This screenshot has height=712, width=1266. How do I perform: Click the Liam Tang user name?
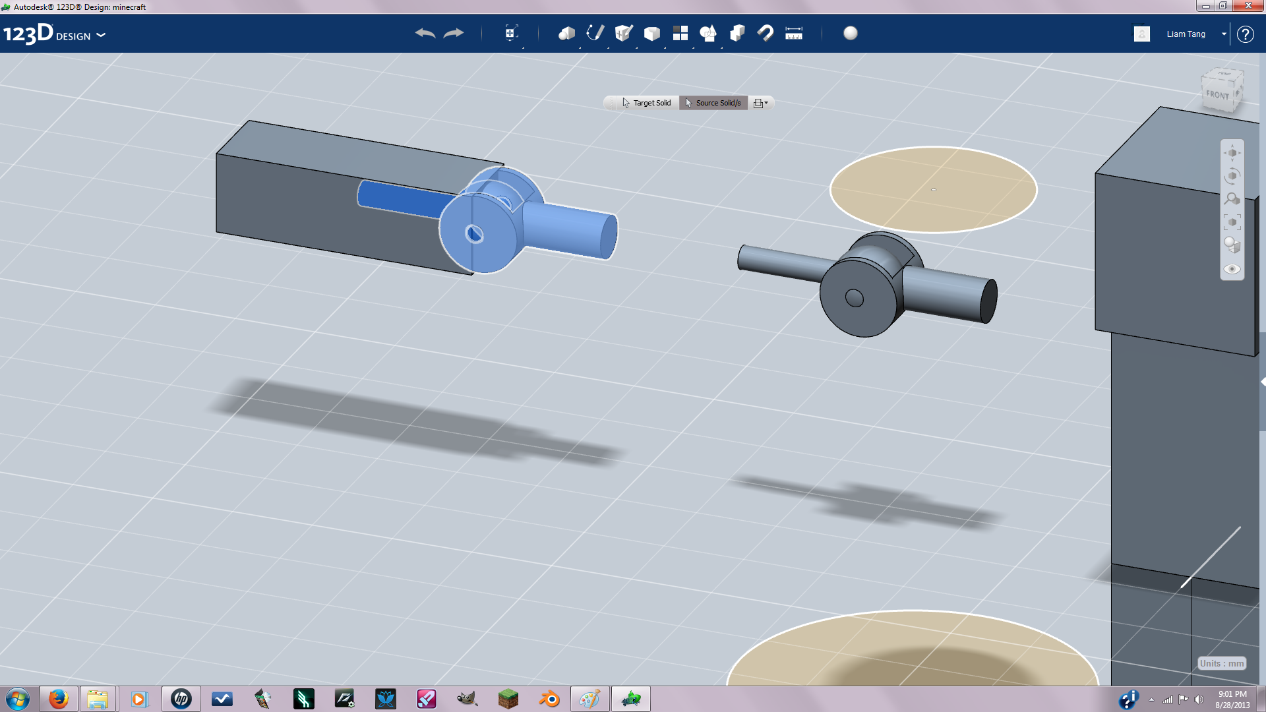point(1186,34)
